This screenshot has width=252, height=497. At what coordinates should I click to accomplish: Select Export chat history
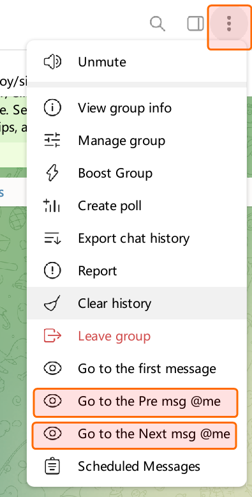coord(137,238)
